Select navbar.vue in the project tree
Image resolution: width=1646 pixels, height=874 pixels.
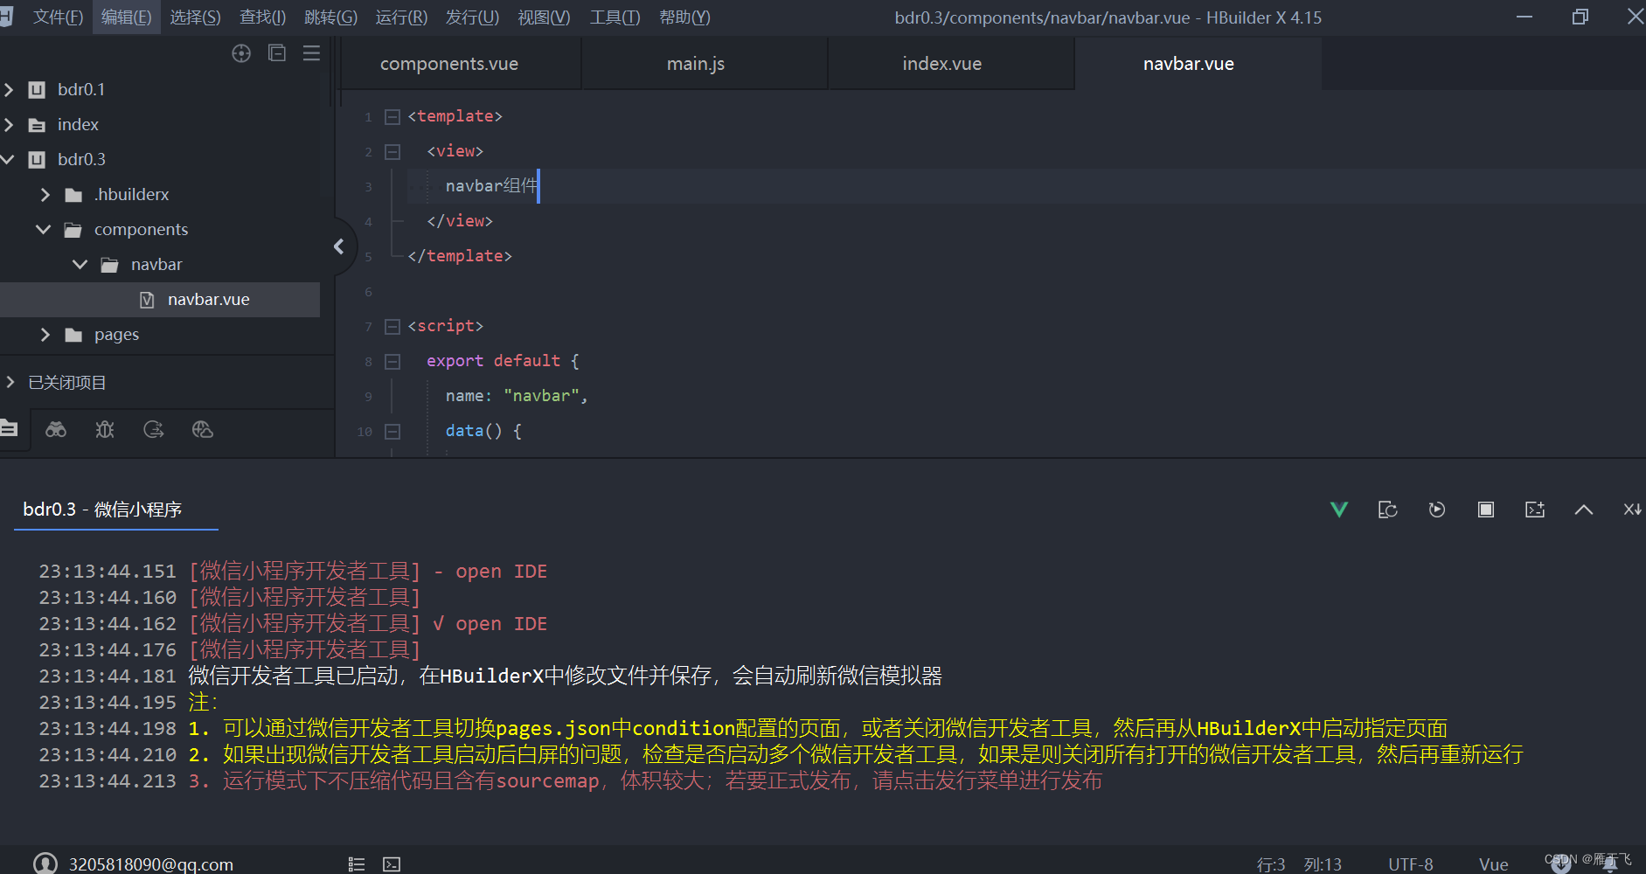[x=160, y=300]
